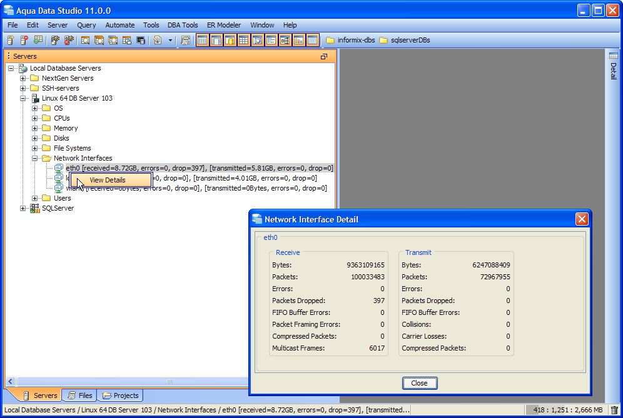Open the dropdown arrow beside the script icon
Image resolution: width=623 pixels, height=418 pixels.
tap(170, 40)
